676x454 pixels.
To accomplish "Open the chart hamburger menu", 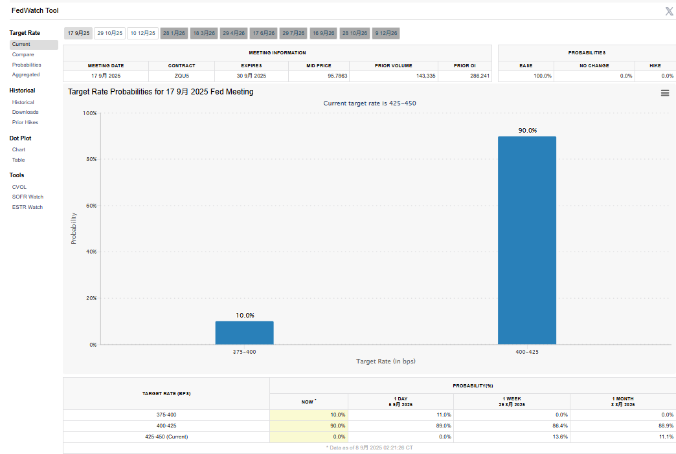I will [664, 93].
